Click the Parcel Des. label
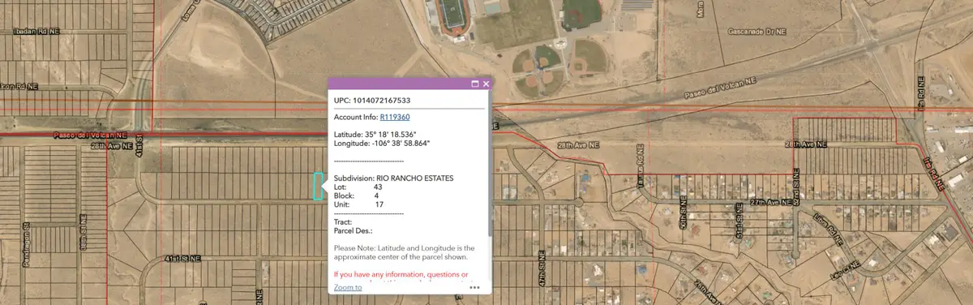973x305 pixels. coord(353,230)
